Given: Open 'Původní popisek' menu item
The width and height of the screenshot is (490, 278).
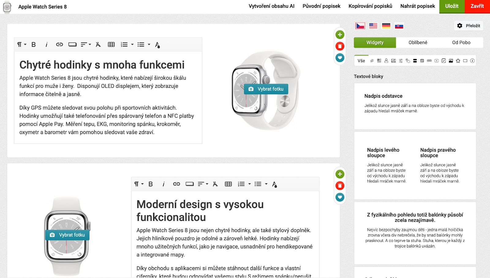Looking at the screenshot, I should 322,6.
